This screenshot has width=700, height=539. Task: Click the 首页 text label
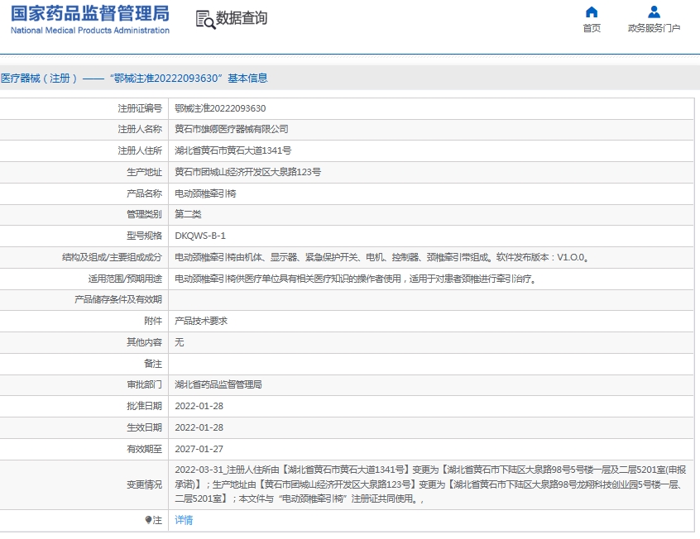point(592,28)
